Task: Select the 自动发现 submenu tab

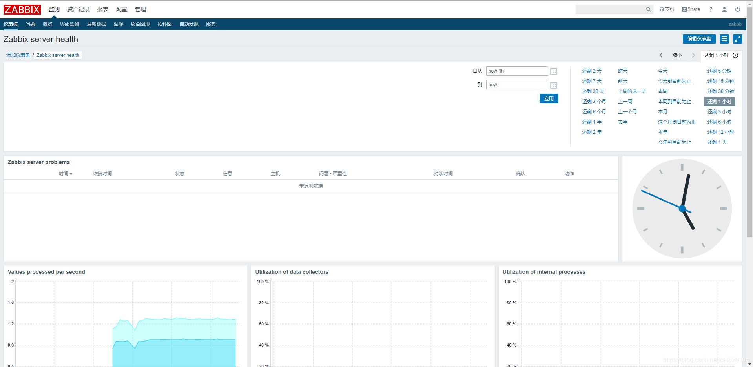Action: (x=189, y=24)
